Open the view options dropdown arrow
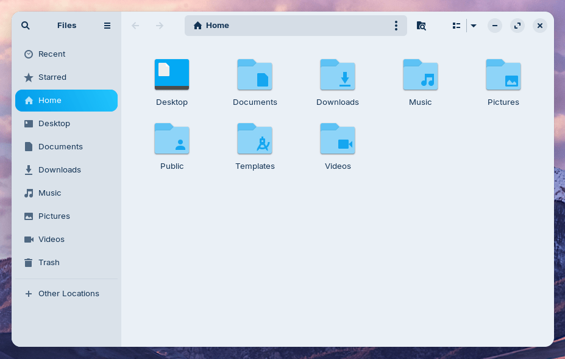Image resolution: width=565 pixels, height=359 pixels. (x=474, y=26)
